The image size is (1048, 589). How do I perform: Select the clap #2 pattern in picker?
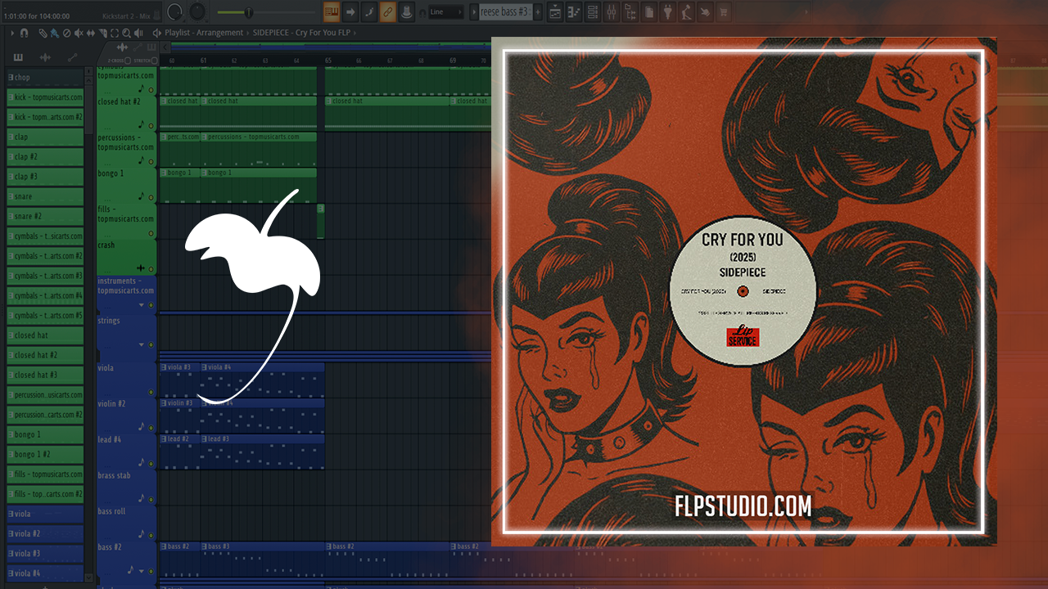[x=45, y=157]
